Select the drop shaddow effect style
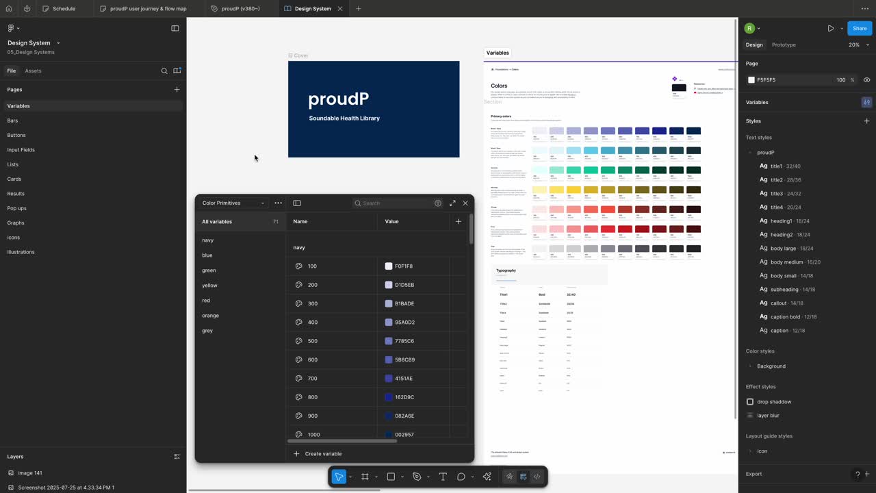This screenshot has width=876, height=493. [x=774, y=402]
